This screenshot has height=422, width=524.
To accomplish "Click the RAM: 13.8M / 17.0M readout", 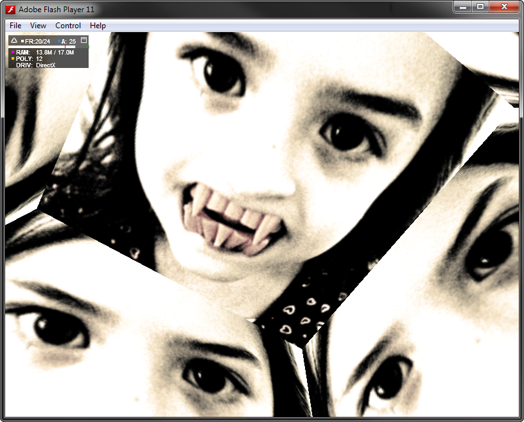I will 45,53.
